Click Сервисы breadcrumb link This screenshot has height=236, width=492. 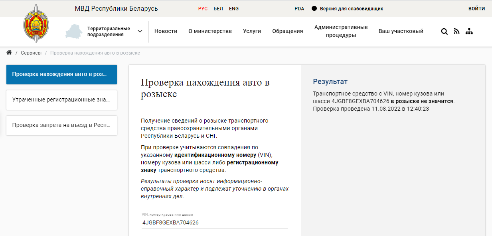tap(31, 53)
